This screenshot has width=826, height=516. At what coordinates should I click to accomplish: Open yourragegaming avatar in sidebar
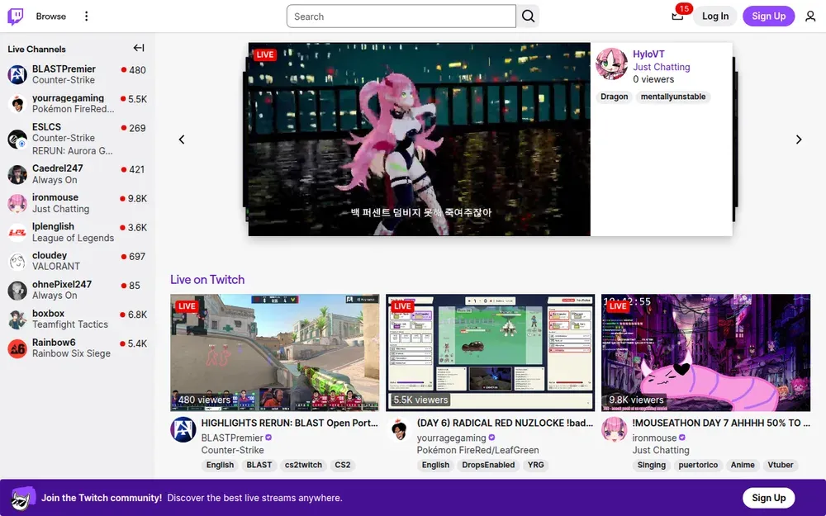point(17,103)
